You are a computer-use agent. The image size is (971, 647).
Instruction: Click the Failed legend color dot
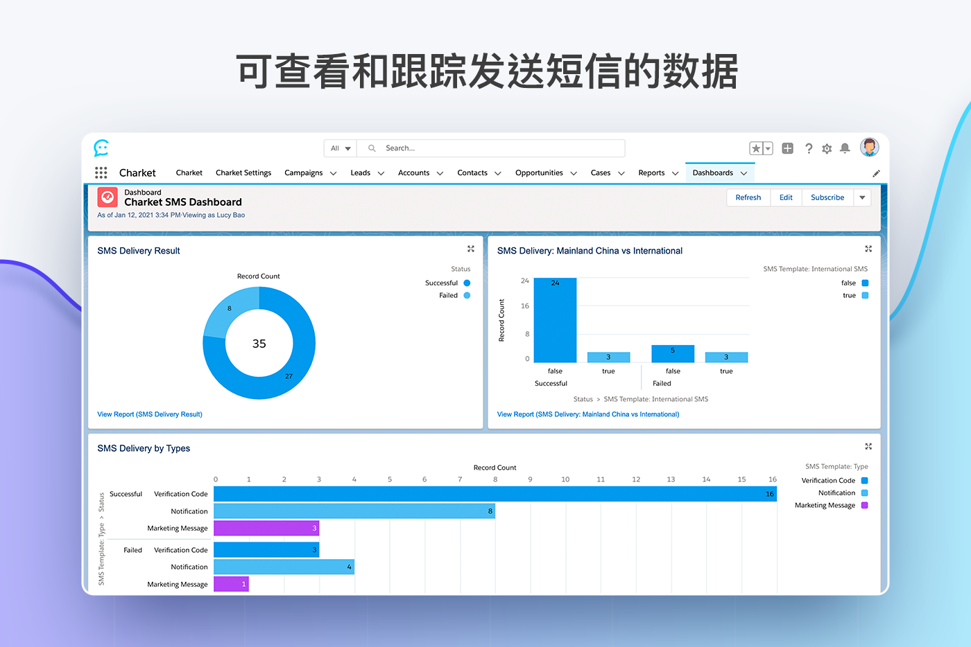coord(467,295)
